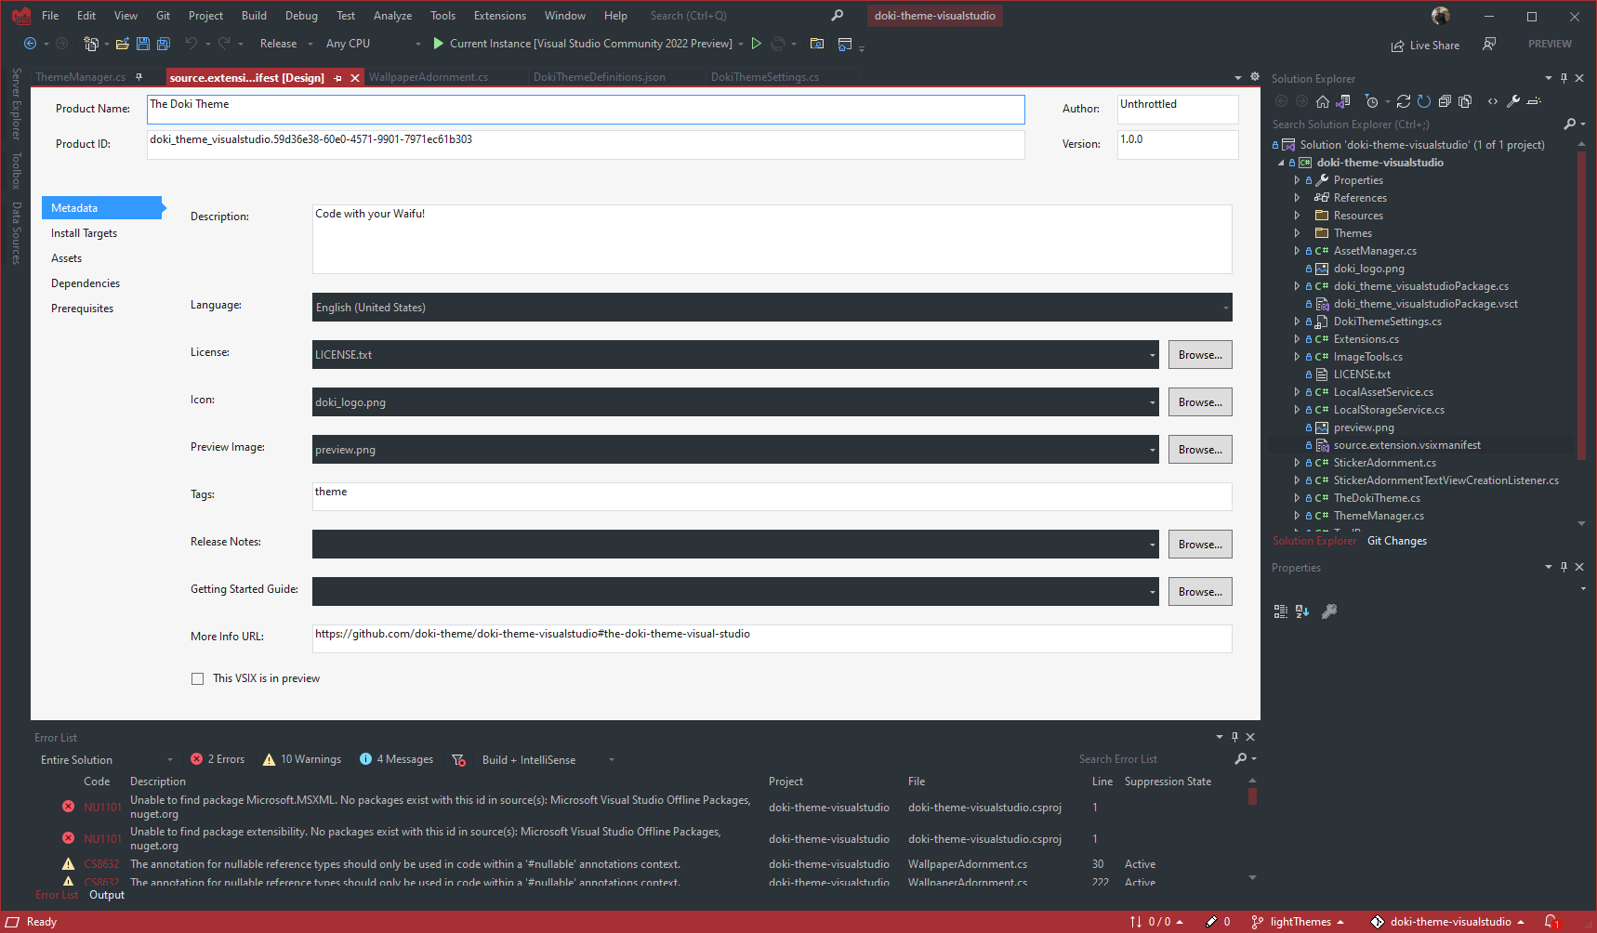Switch to Git Changes tab
This screenshot has width=1597, height=933.
click(x=1396, y=541)
